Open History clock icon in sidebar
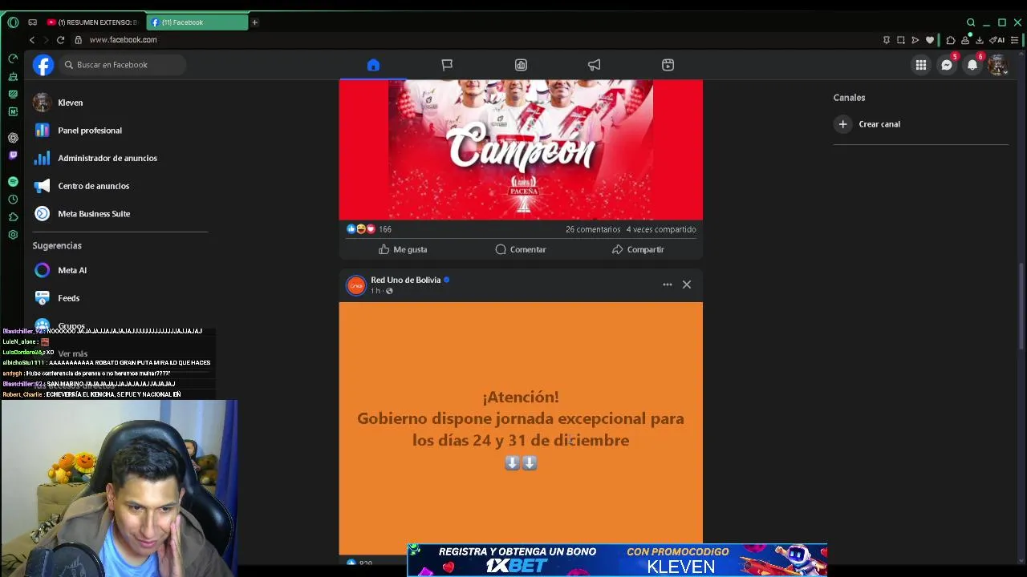Image resolution: width=1027 pixels, height=577 pixels. [x=13, y=200]
